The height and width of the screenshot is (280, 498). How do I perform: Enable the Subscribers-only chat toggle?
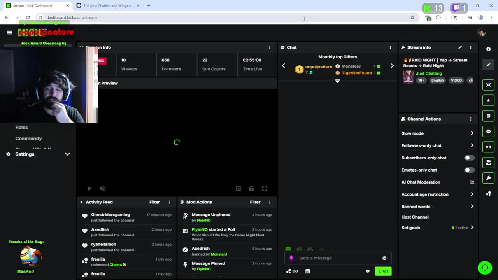tap(469, 158)
